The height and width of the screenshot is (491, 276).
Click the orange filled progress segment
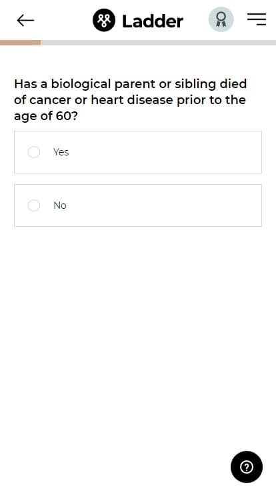click(x=21, y=43)
